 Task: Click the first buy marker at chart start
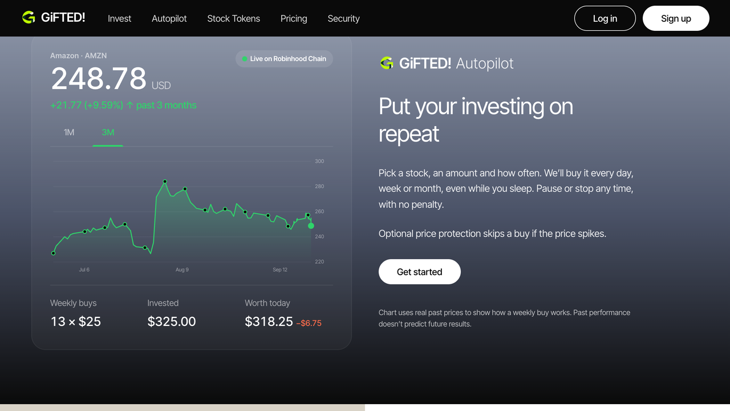(x=54, y=253)
